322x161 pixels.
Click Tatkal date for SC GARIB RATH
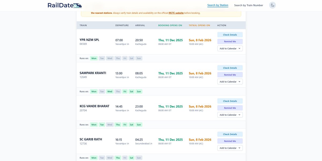pos(200,140)
